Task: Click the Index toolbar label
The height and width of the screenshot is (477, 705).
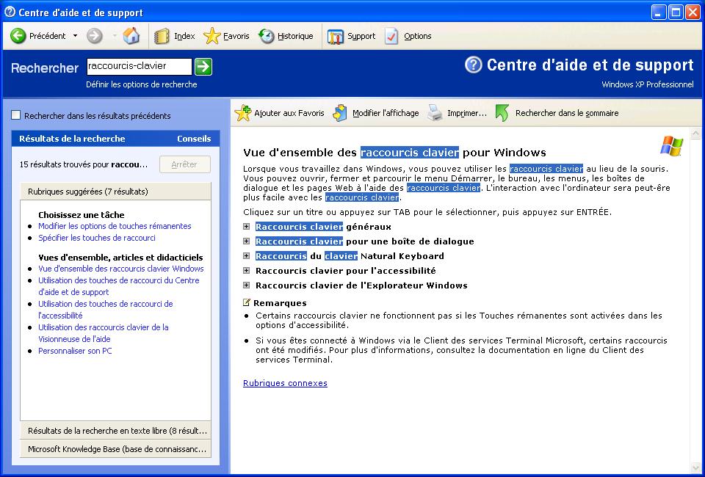Action: pos(184,36)
